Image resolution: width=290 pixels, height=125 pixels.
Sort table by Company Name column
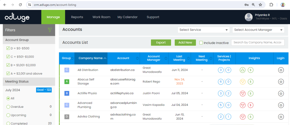(x=91, y=58)
